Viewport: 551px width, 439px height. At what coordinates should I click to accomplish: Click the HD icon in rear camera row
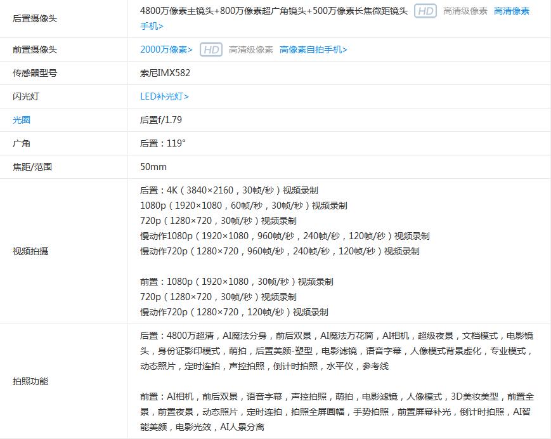(x=425, y=11)
